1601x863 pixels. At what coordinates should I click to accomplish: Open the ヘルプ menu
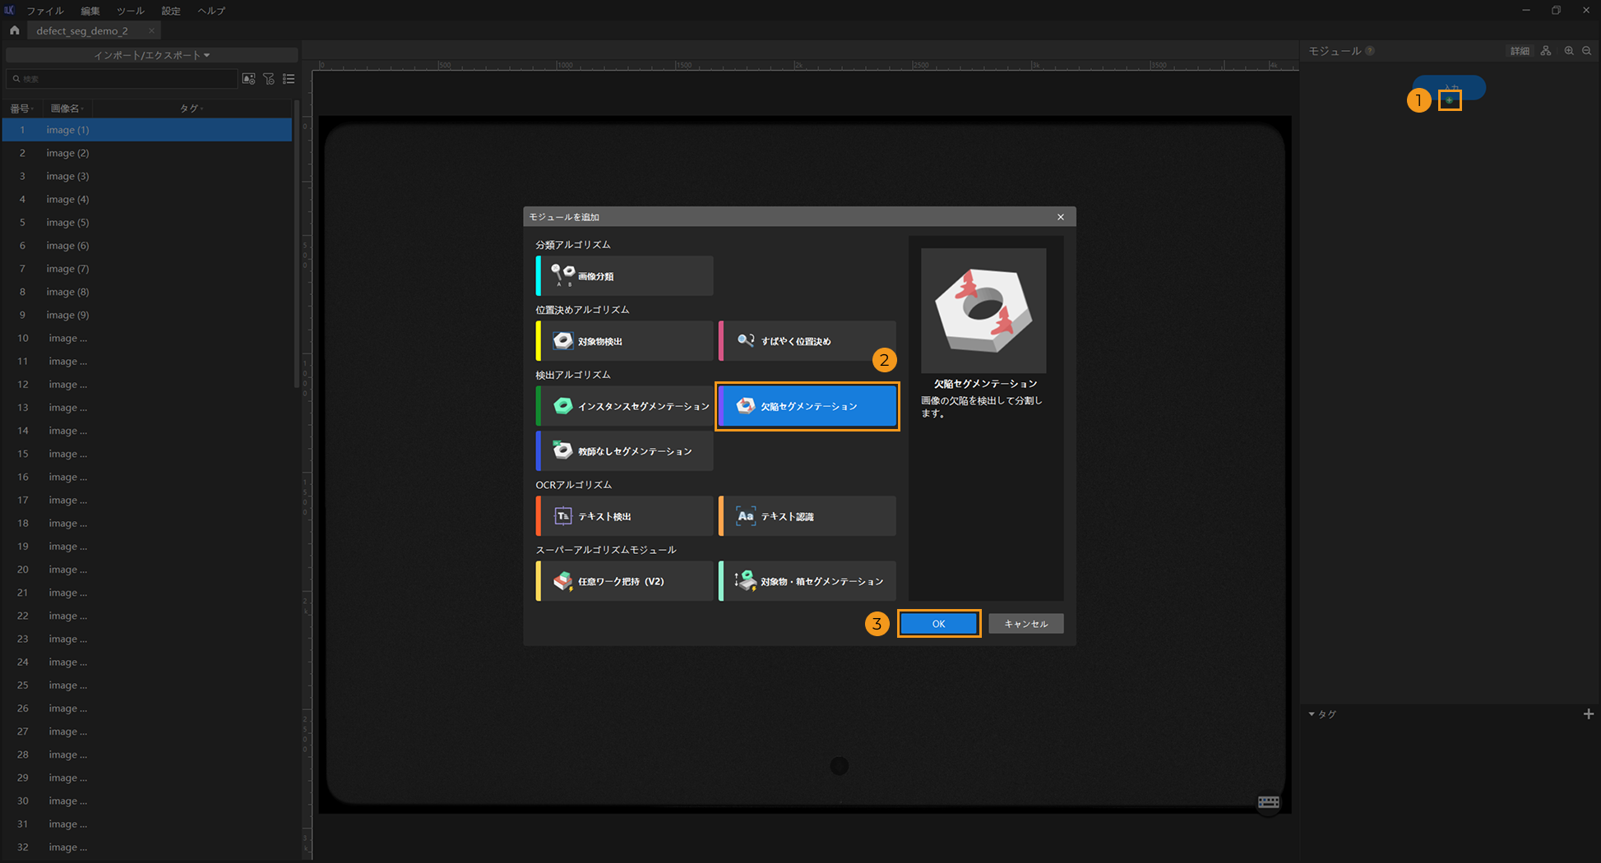pos(211,11)
